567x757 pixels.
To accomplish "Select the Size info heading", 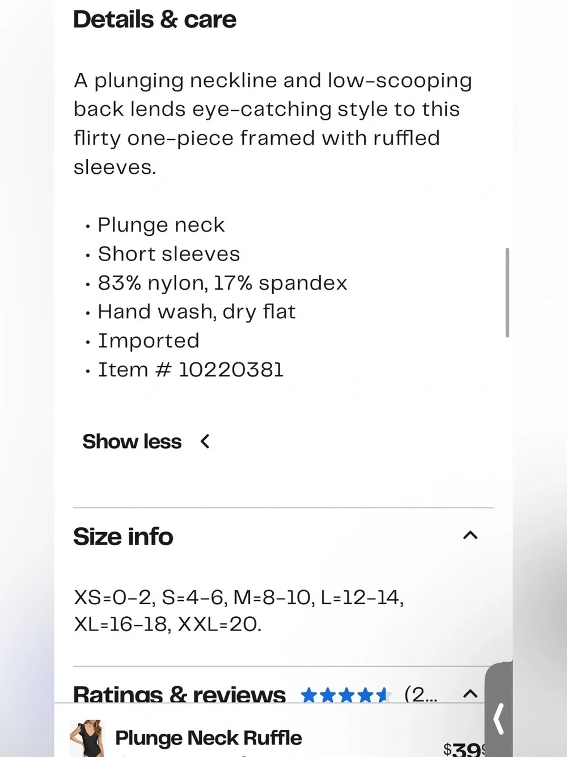I will [x=123, y=537].
